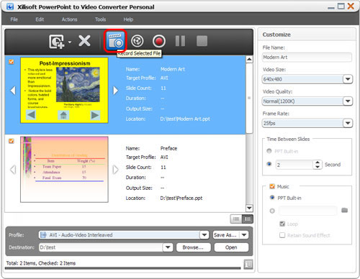360x279 pixels.
Task: Decrease seconds with stepper down arrow
Action: coord(318,167)
